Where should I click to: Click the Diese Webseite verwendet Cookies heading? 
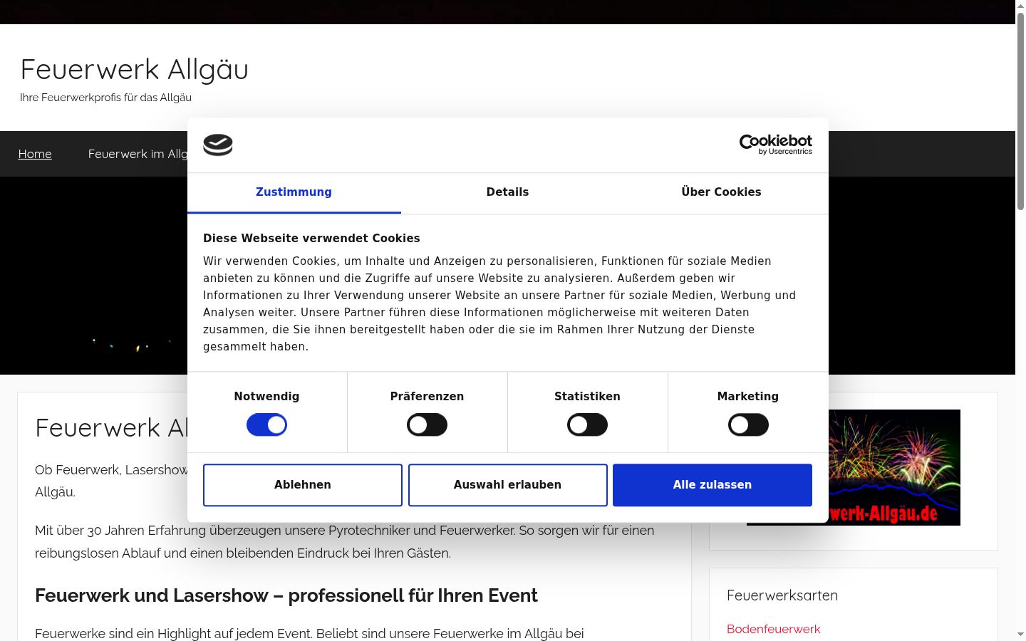[311, 239]
